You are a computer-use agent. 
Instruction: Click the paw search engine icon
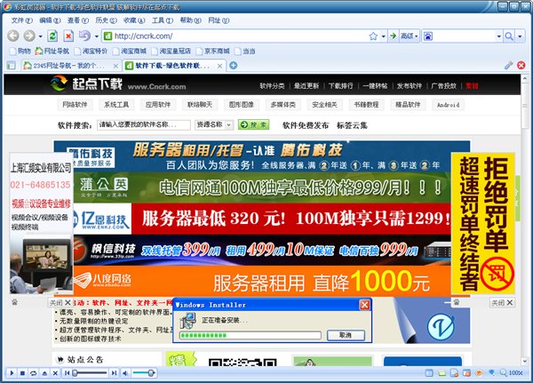click(428, 36)
